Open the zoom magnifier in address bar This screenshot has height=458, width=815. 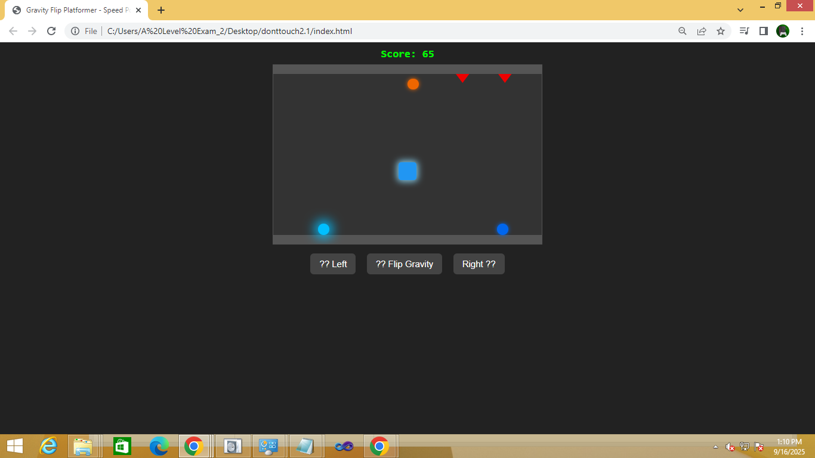[x=683, y=31]
